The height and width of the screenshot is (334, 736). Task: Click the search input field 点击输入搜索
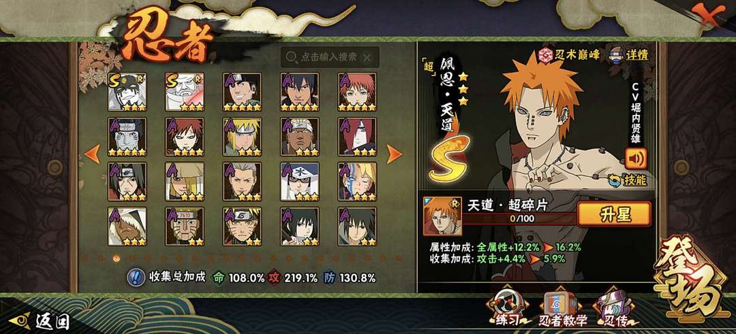click(x=331, y=57)
